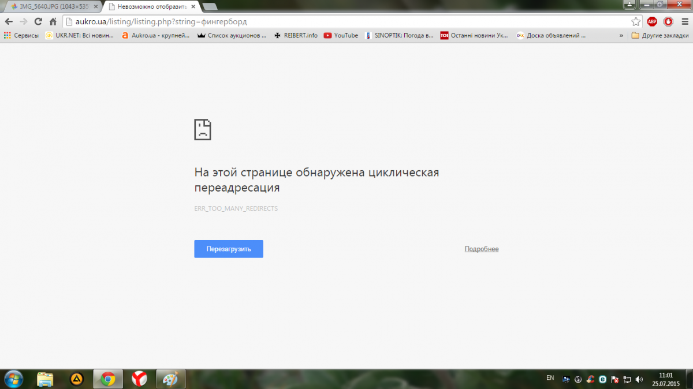This screenshot has height=389, width=693.
Task: Open the red stop-hand extension icon
Action: [x=668, y=21]
